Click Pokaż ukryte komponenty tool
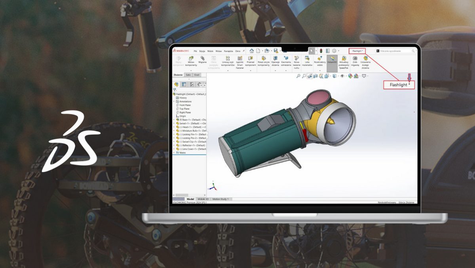475x268 pixels. pyautogui.click(x=264, y=62)
